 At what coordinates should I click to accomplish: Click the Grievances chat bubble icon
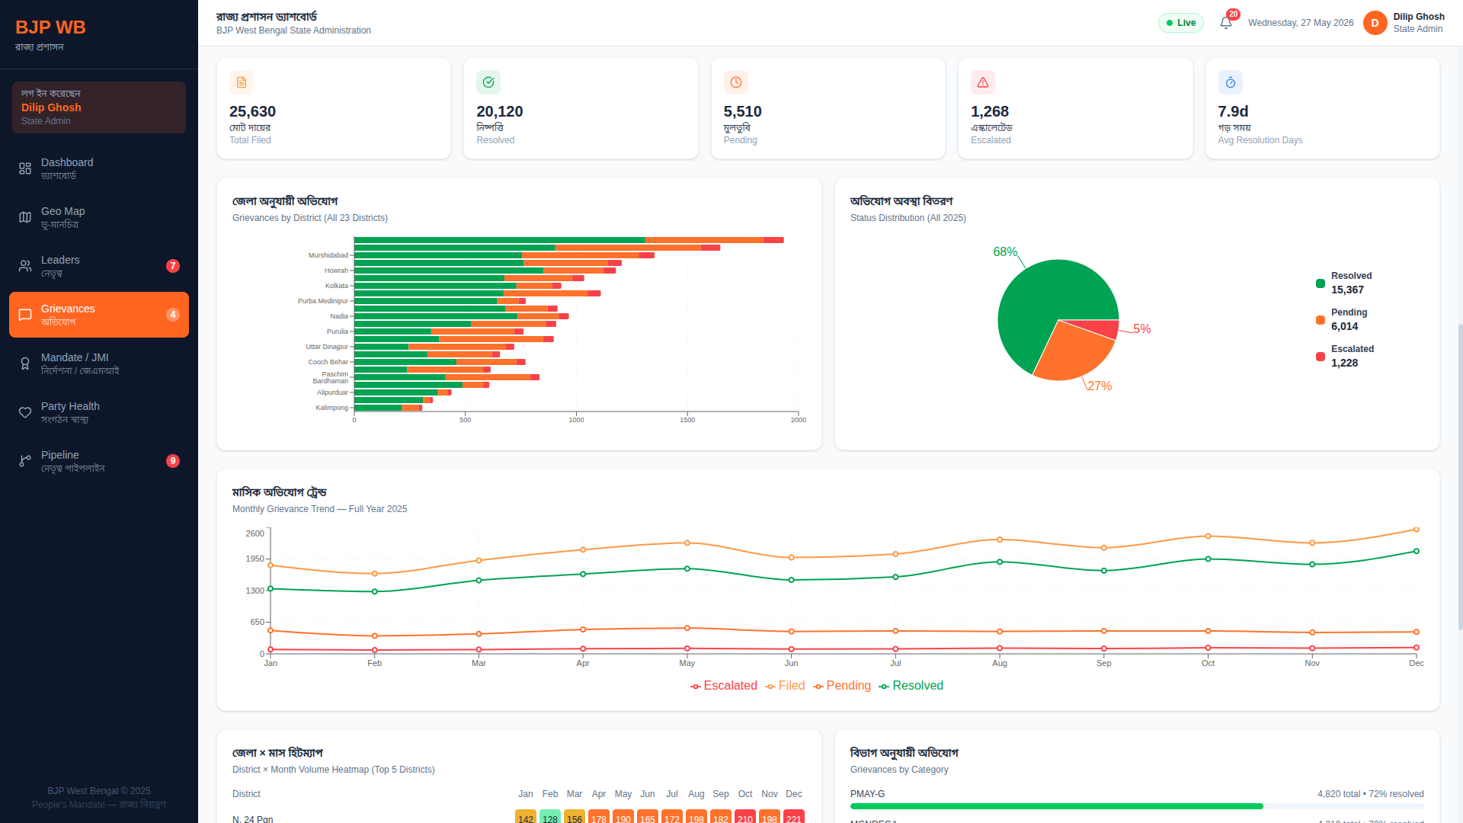click(25, 315)
